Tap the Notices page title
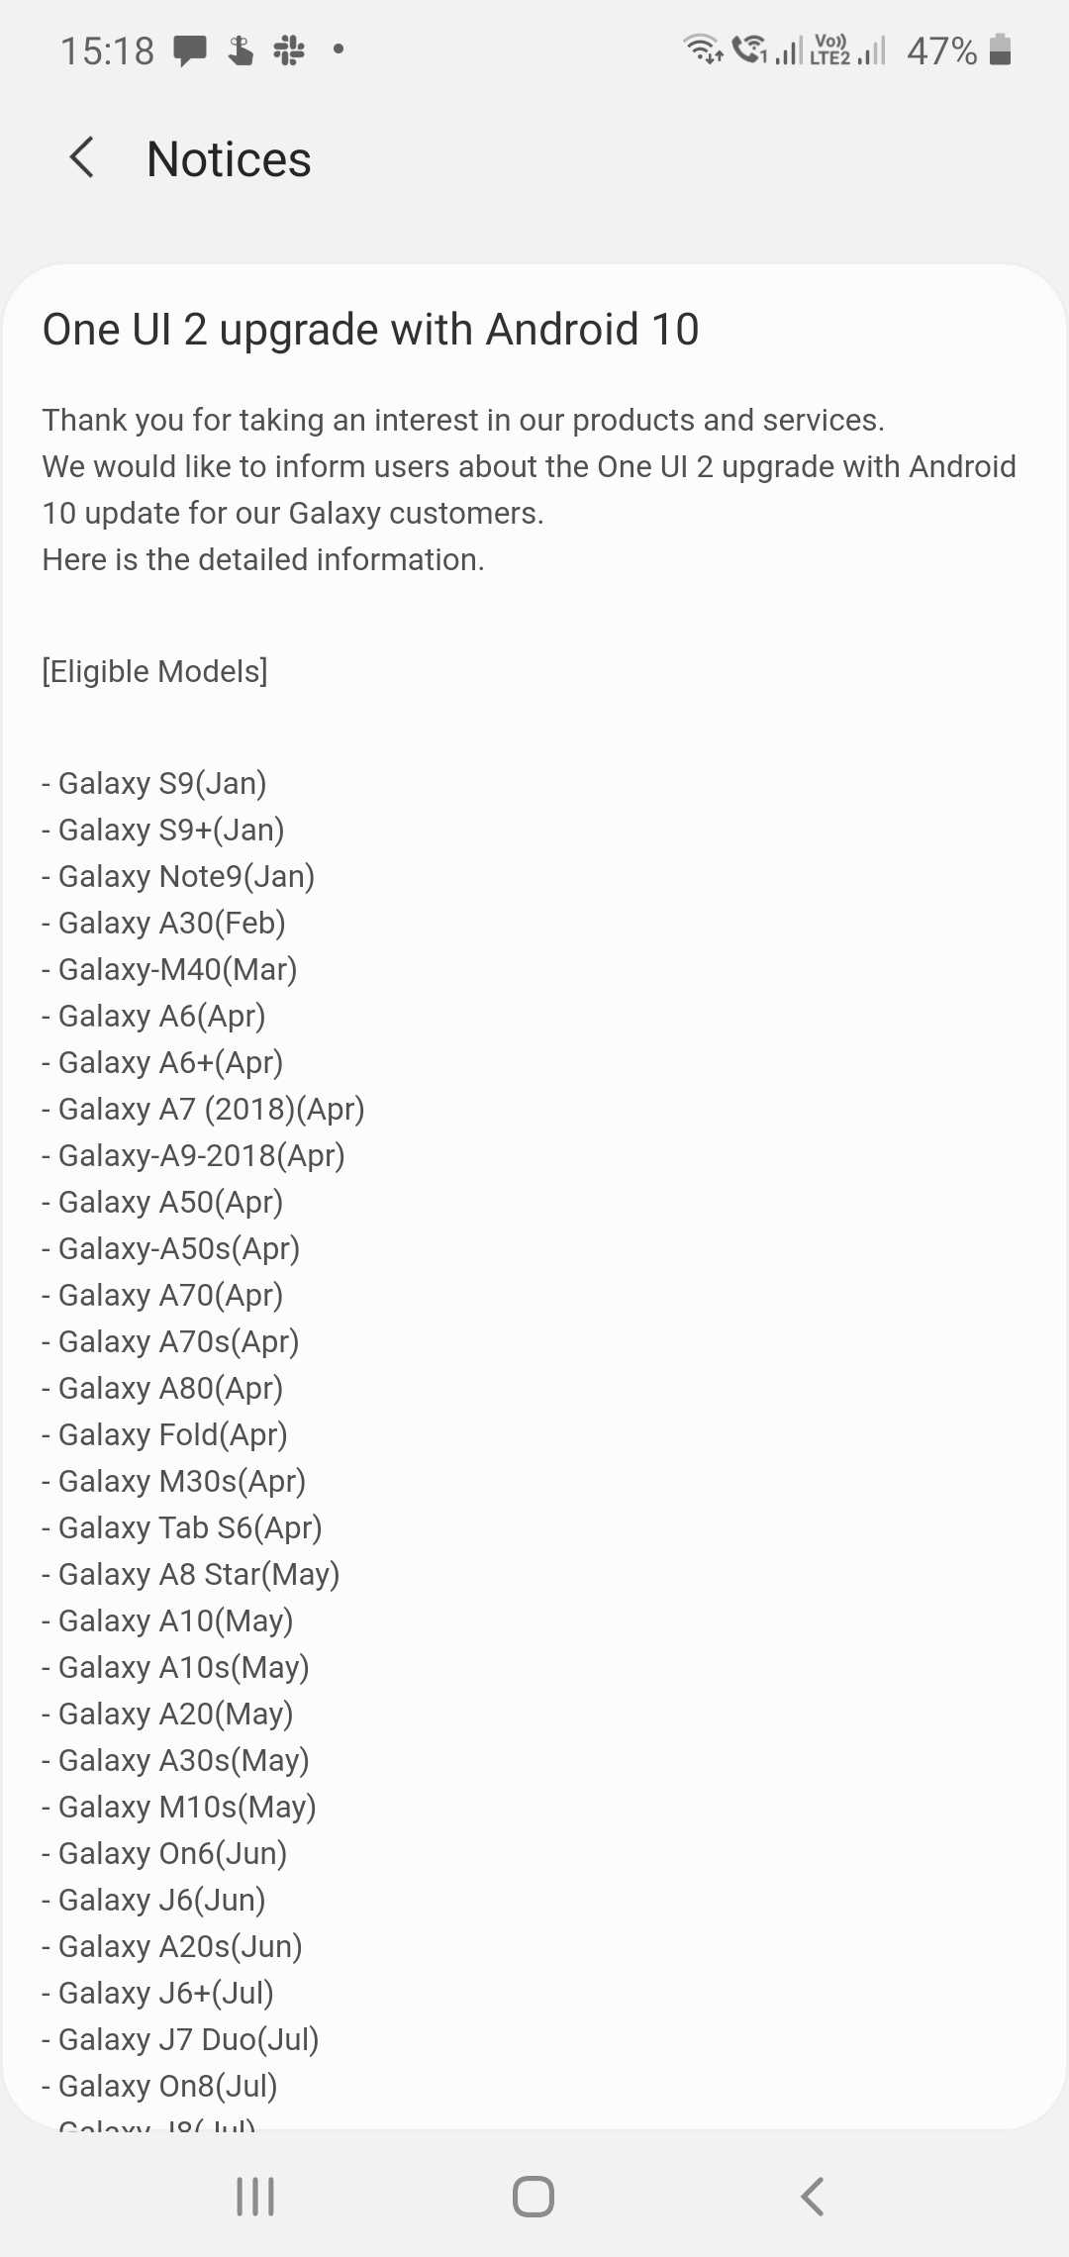The height and width of the screenshot is (2257, 1069). point(229,159)
